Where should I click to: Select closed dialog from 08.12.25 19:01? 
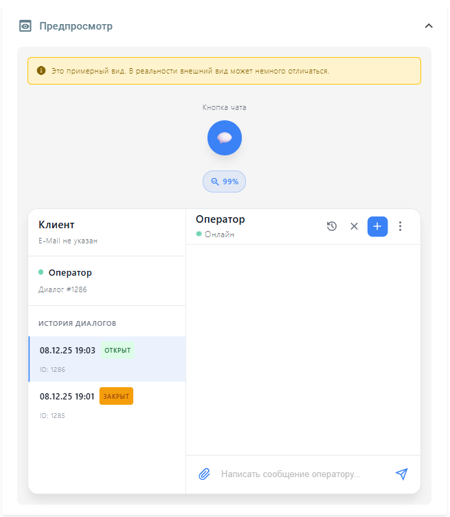tap(67, 397)
